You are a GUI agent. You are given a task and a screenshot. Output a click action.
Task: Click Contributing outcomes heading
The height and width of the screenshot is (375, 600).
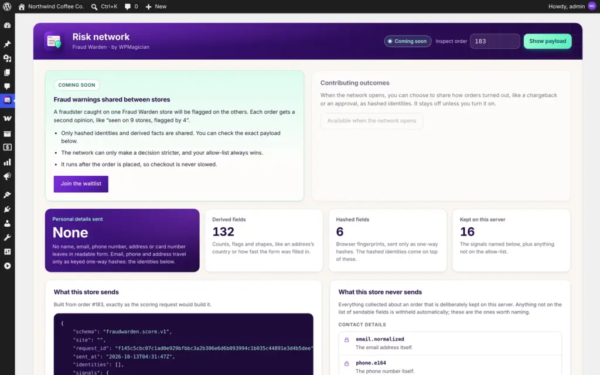(x=354, y=83)
